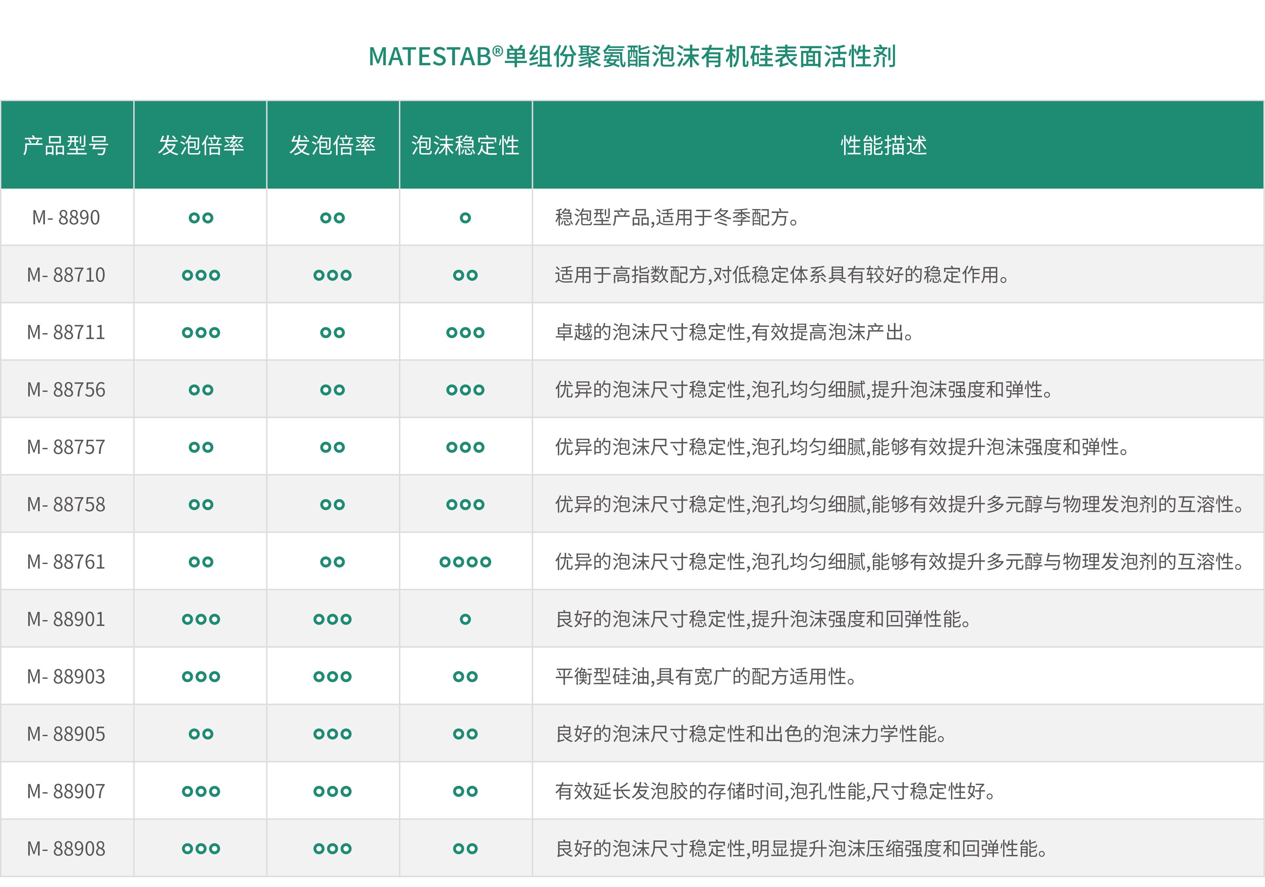Click the 平衡型硅油 description text
The image size is (1265, 887).
[705, 676]
